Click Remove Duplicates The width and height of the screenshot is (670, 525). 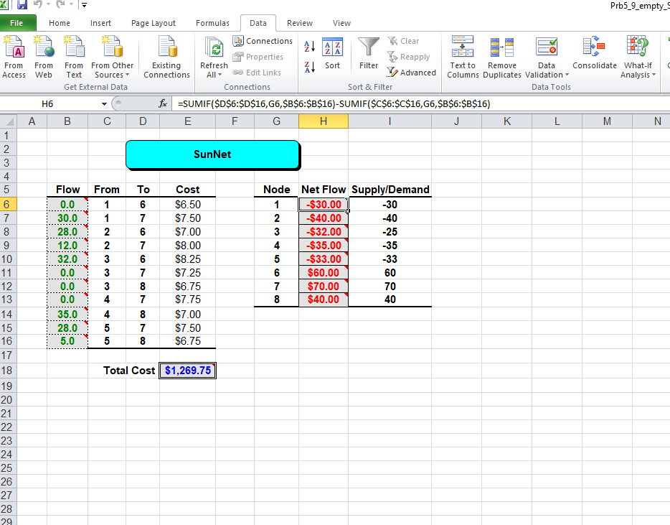point(502,57)
